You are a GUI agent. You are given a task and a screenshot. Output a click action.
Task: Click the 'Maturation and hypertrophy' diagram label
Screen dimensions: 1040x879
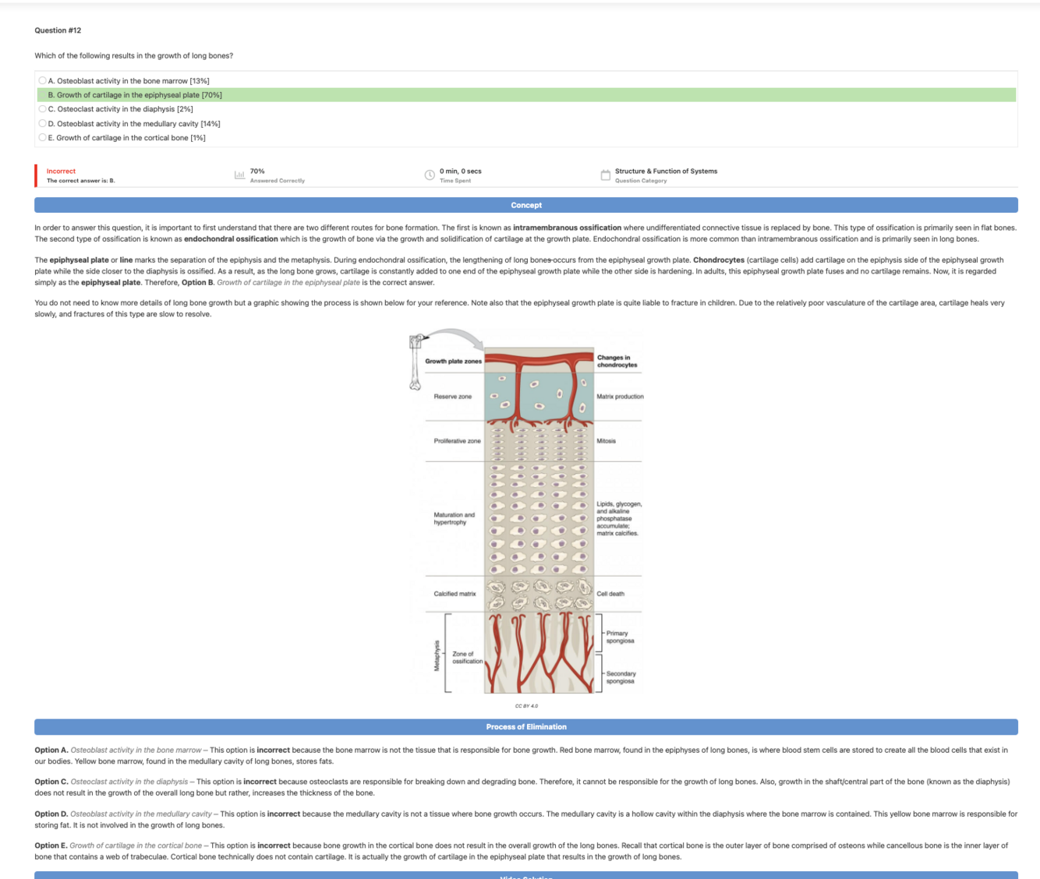point(454,518)
